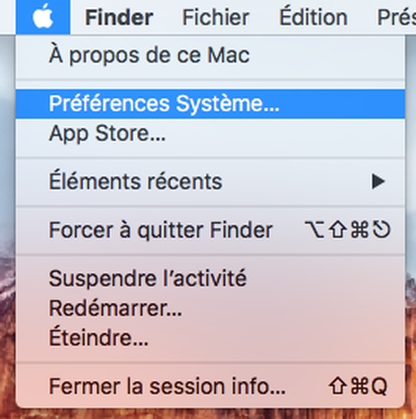Launch App Store… from the menu
The width and height of the screenshot is (416, 419).
click(x=210, y=134)
